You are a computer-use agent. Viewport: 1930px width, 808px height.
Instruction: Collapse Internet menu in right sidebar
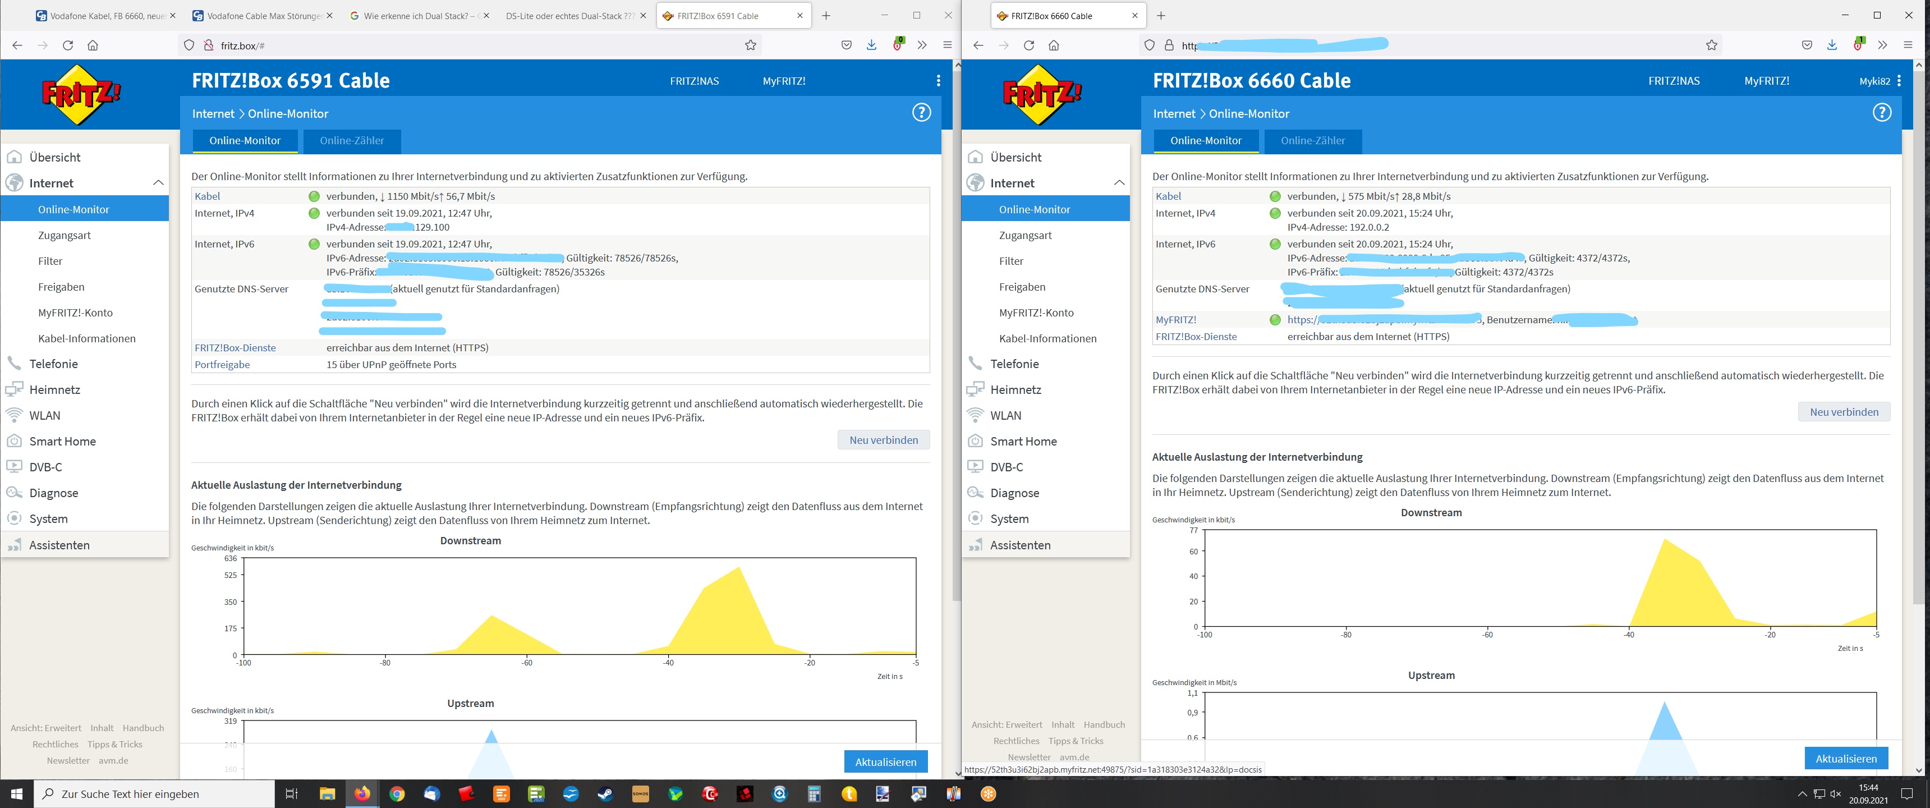[1119, 183]
